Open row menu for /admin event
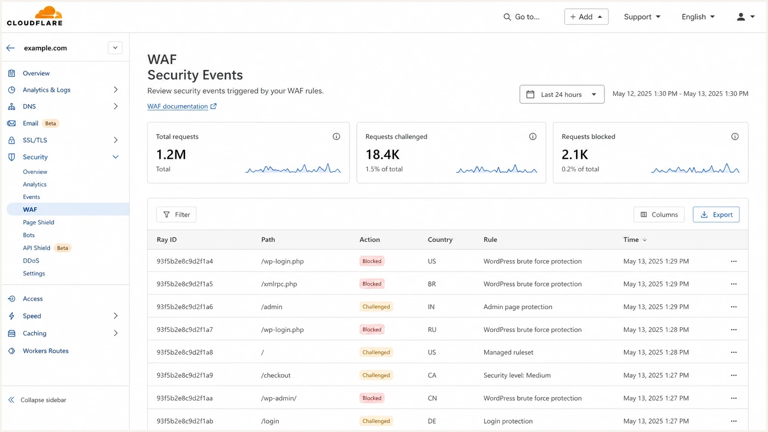The height and width of the screenshot is (432, 768). [x=734, y=307]
